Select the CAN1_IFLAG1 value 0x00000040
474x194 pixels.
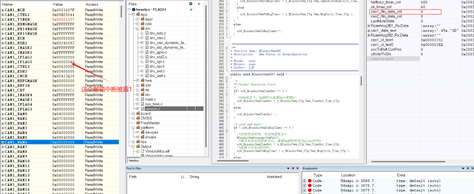pos(64,62)
